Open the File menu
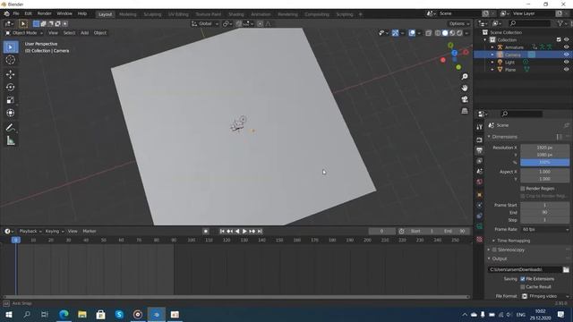Image resolution: width=573 pixels, height=322 pixels. point(16,13)
